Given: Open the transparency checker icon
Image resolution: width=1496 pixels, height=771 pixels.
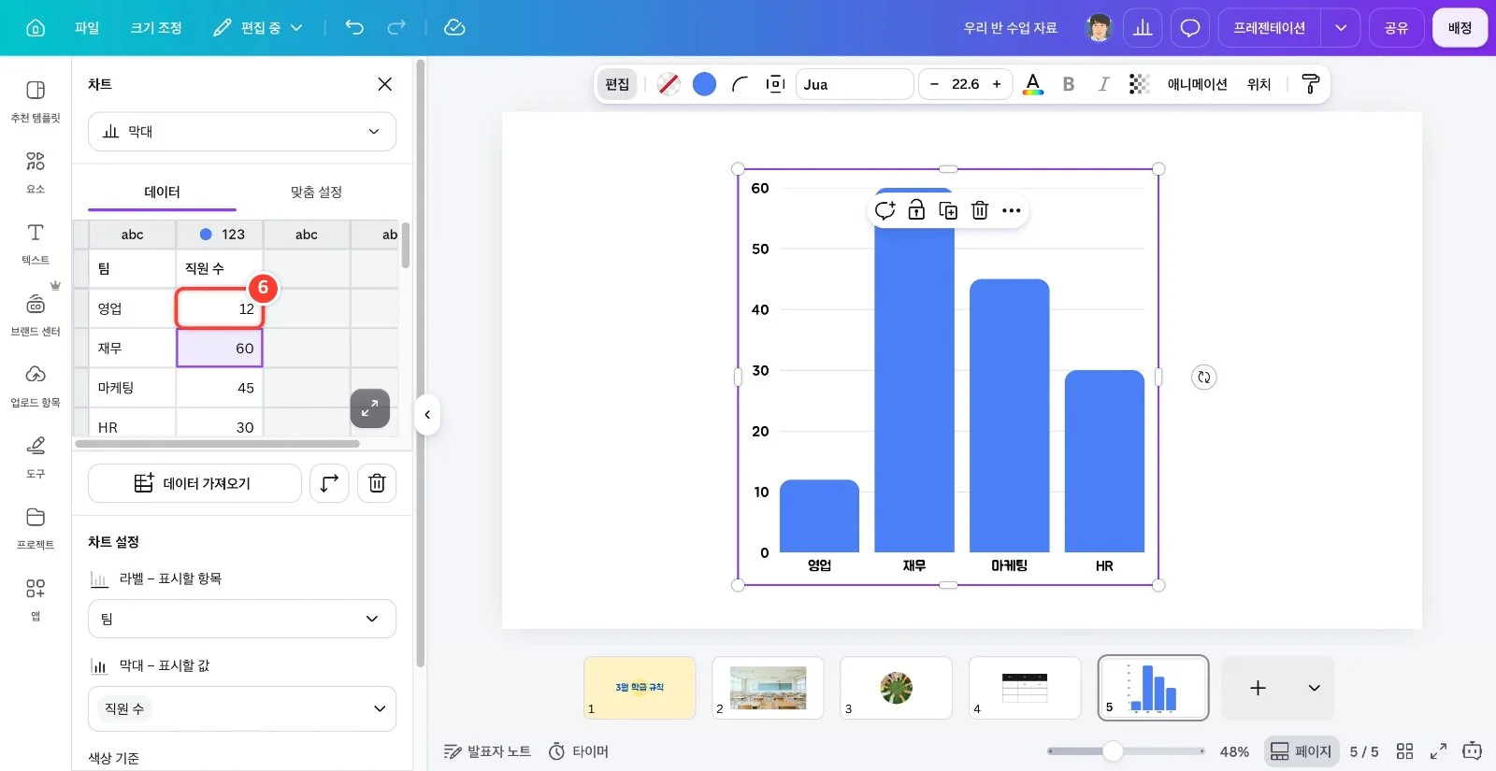Looking at the screenshot, I should [x=1138, y=84].
